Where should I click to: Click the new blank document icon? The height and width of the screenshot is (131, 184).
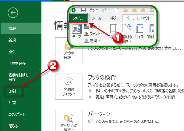[x=116, y=10]
